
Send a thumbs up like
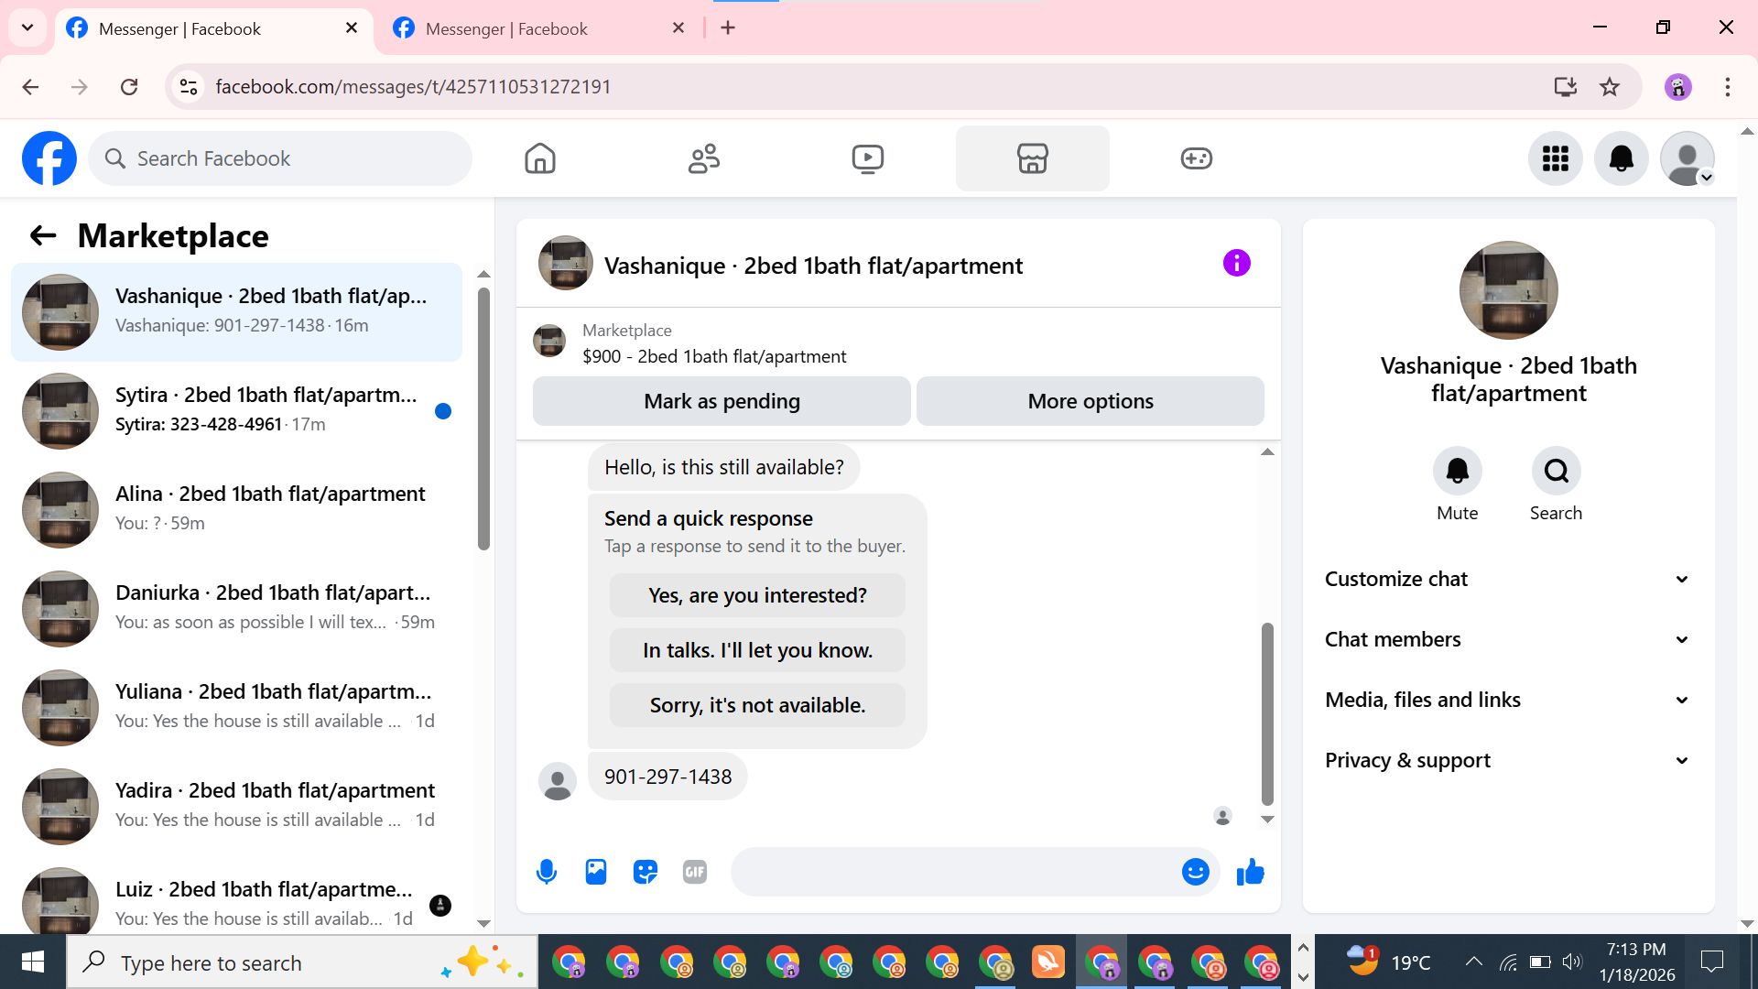point(1250,872)
